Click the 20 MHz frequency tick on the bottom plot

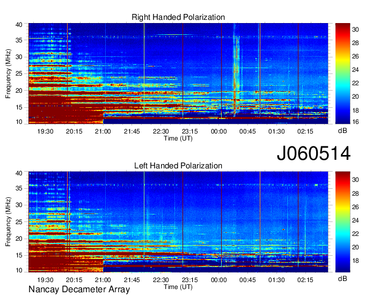19,239
